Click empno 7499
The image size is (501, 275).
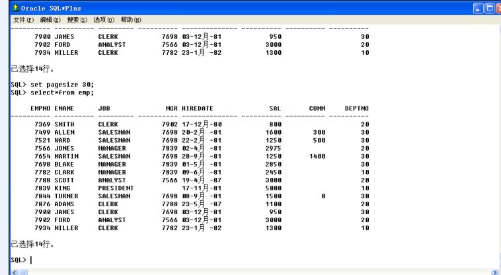coord(42,132)
